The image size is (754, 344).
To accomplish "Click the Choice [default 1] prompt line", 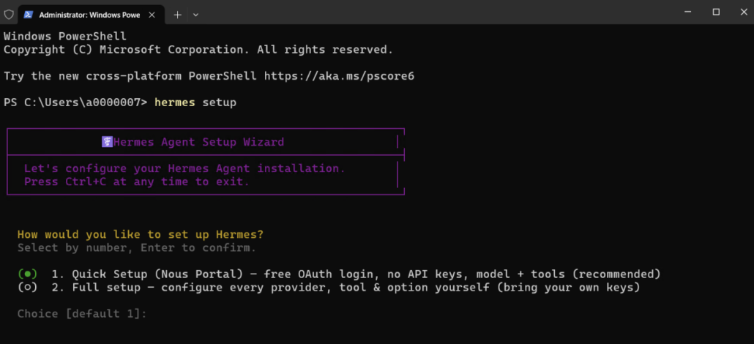I will 82,314.
